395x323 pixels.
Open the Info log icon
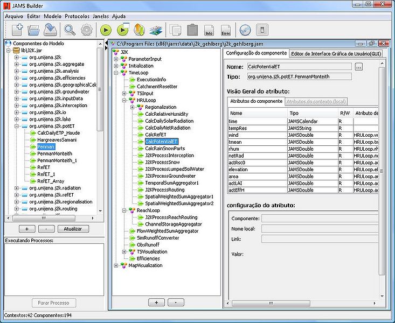point(209,30)
